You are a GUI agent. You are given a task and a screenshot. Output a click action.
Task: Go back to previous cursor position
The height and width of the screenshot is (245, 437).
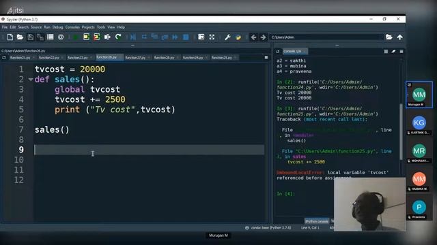(253, 37)
